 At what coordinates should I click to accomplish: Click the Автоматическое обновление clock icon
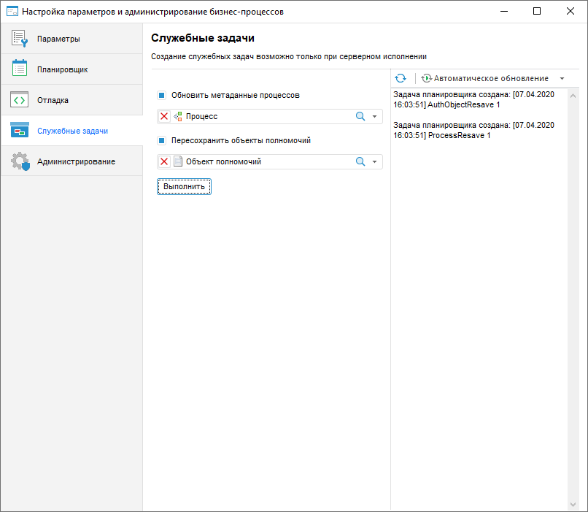point(426,78)
